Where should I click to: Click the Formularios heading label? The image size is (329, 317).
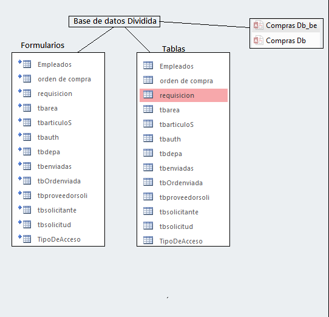pyautogui.click(x=42, y=46)
